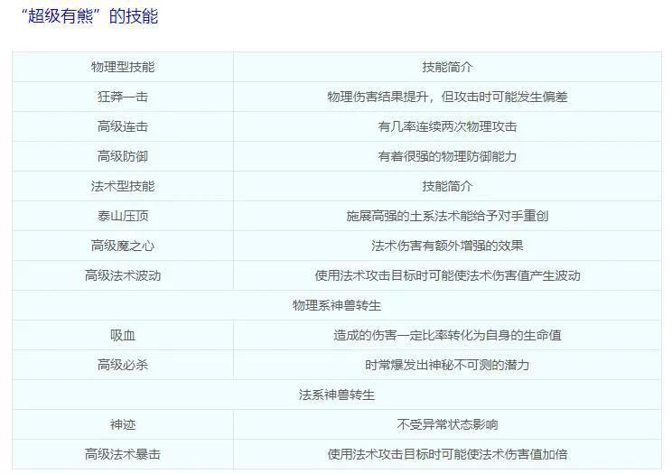Select the text 使用法术攻击目标时可能使法术伤害值产生波动

447,275
